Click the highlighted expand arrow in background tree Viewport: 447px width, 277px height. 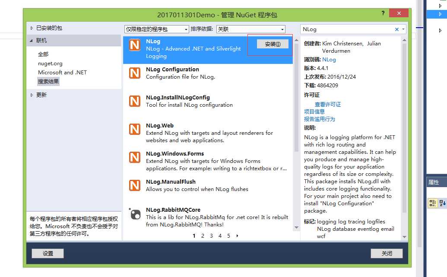(x=440, y=14)
